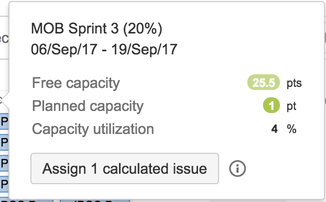This screenshot has width=326, height=202.
Task: Click the pts unit next to 25.5
Action: point(294,83)
